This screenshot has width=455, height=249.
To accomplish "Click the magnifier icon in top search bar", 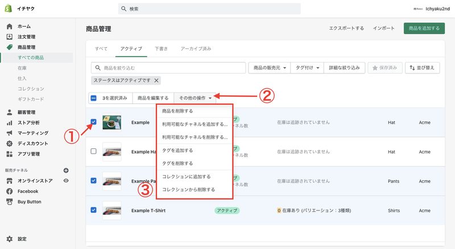I will pos(123,9).
